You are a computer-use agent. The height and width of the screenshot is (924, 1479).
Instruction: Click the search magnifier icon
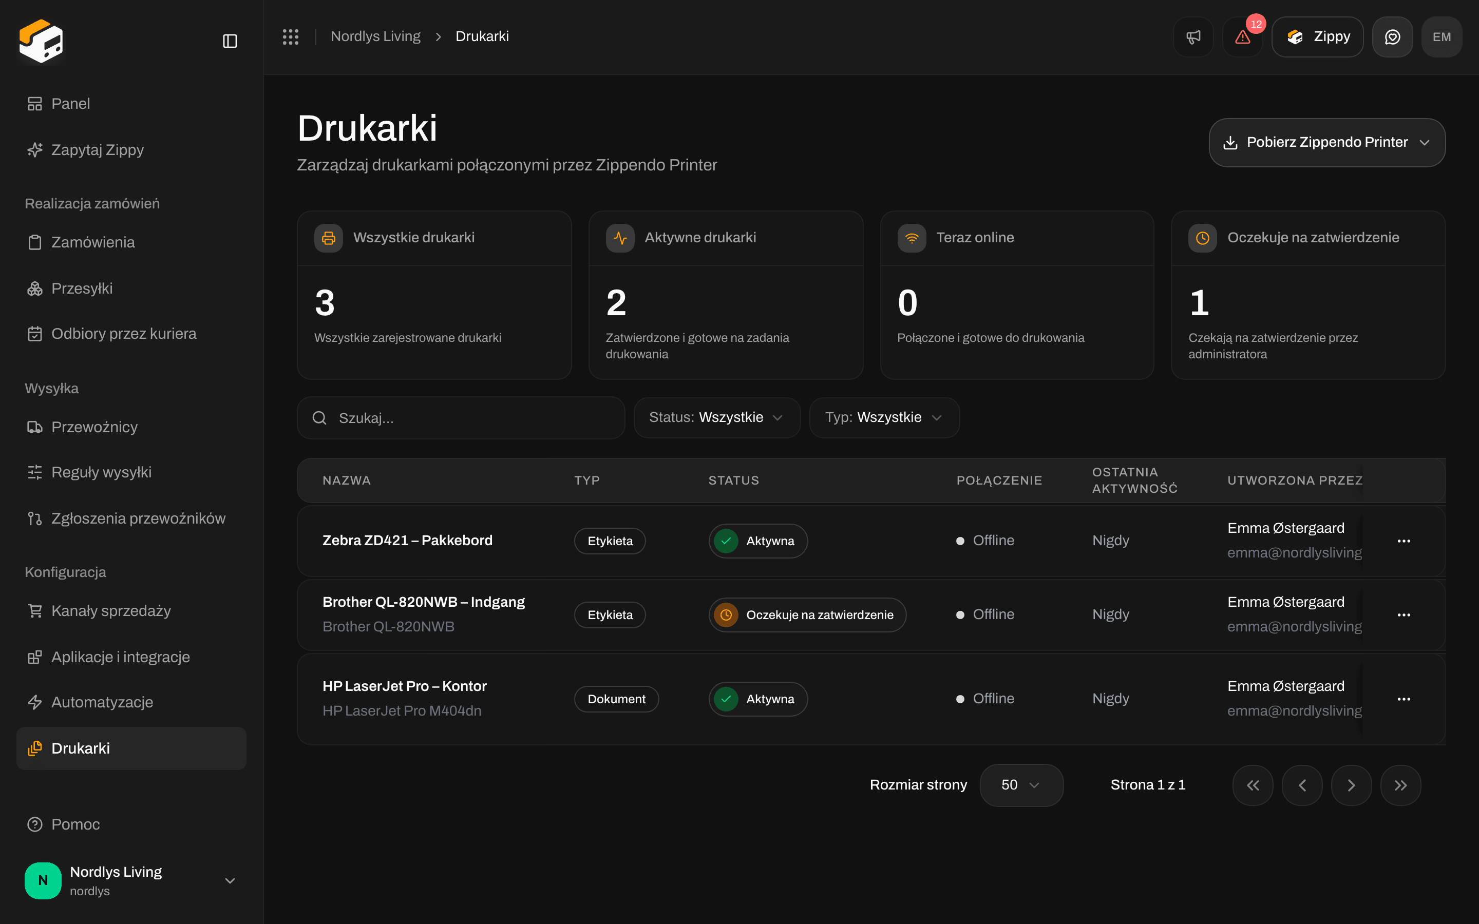coord(319,418)
